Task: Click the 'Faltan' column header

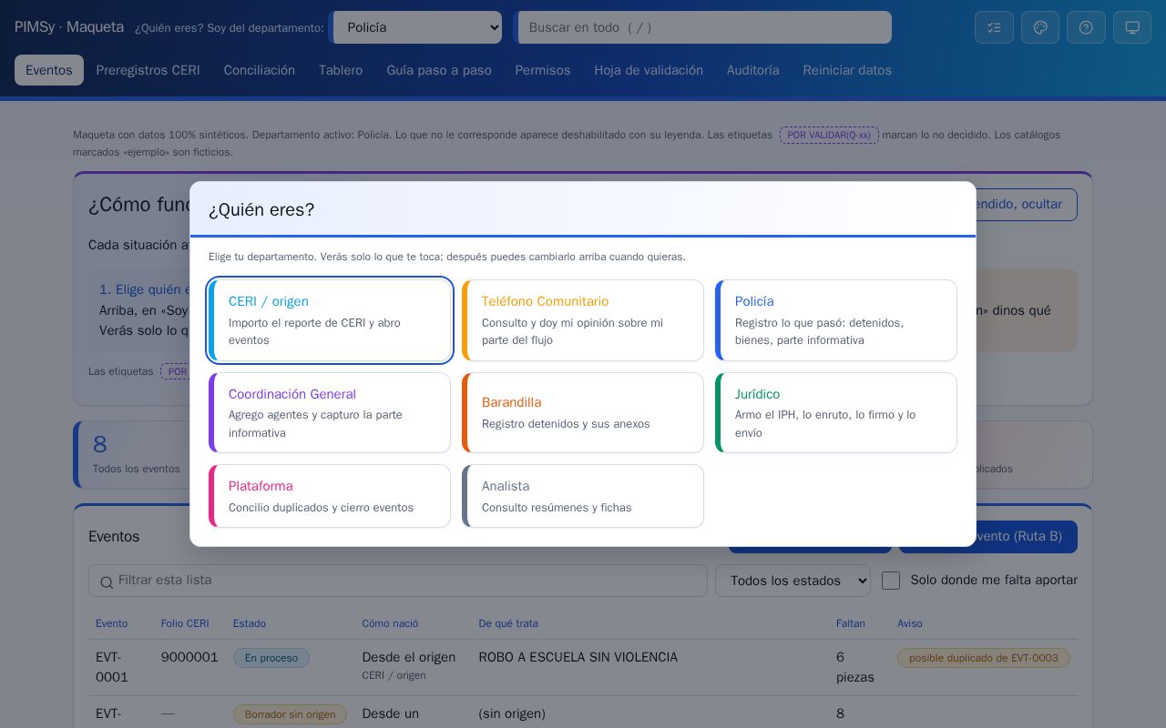Action: tap(851, 623)
